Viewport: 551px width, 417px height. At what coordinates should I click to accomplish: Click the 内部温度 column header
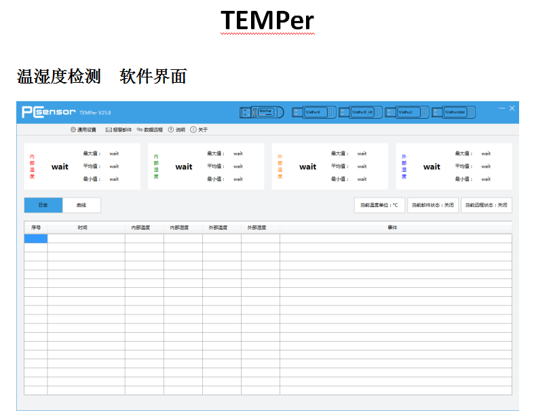tap(145, 228)
